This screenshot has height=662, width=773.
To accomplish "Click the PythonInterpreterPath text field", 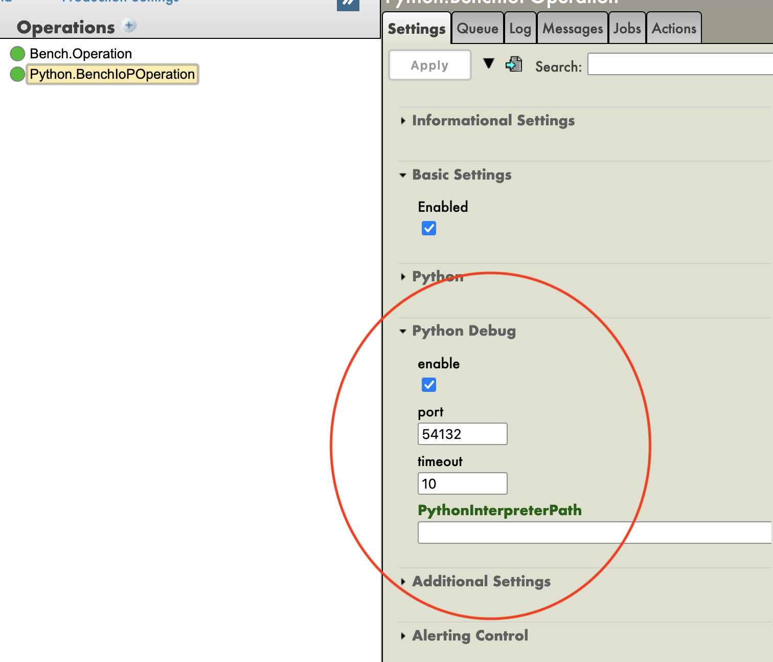I will click(595, 533).
